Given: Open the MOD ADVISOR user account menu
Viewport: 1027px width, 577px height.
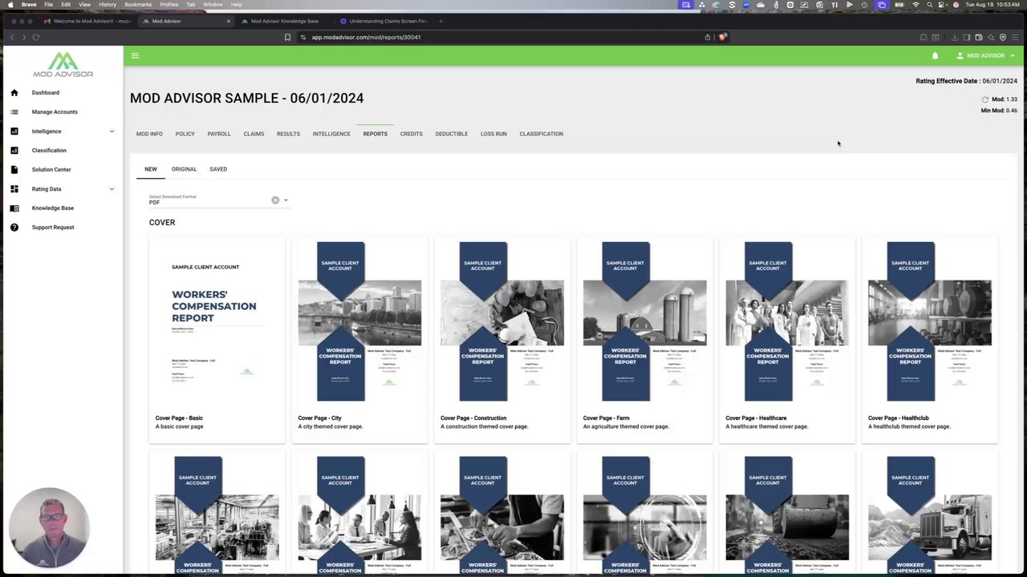Looking at the screenshot, I should [986, 56].
